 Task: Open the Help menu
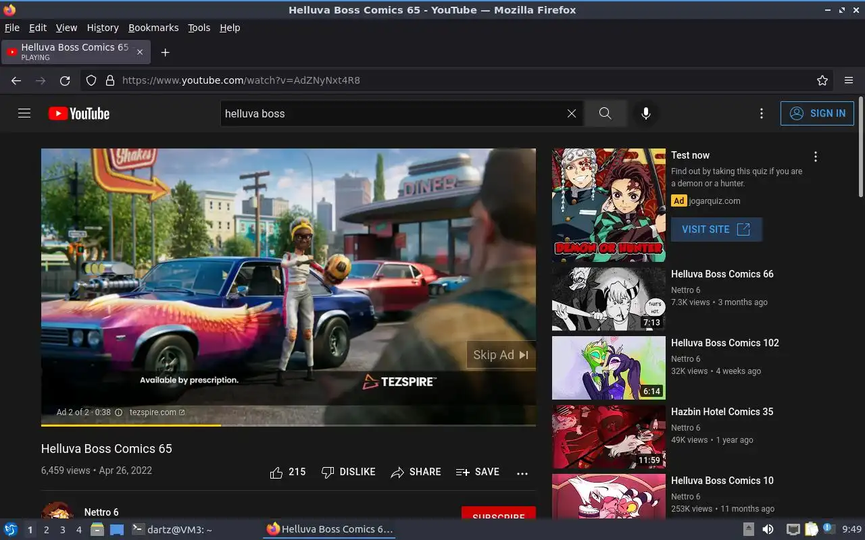pyautogui.click(x=230, y=28)
